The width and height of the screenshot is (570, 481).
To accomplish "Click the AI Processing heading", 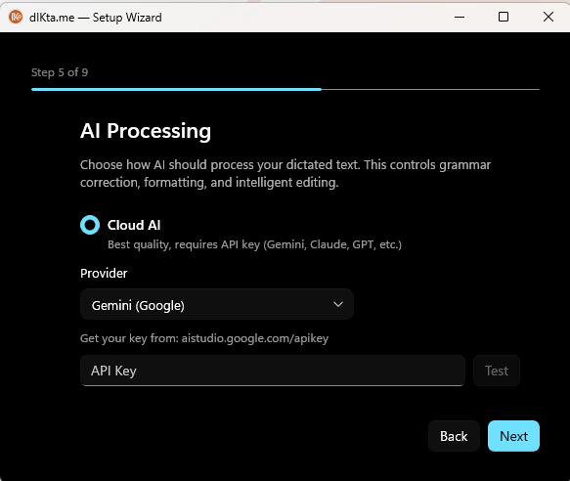I will pos(146,131).
